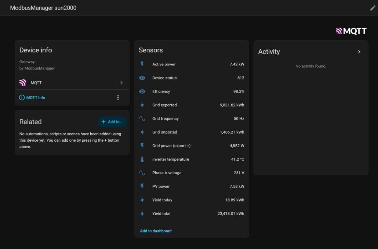Click the Related card heading
The height and width of the screenshot is (249, 378).
(x=30, y=122)
